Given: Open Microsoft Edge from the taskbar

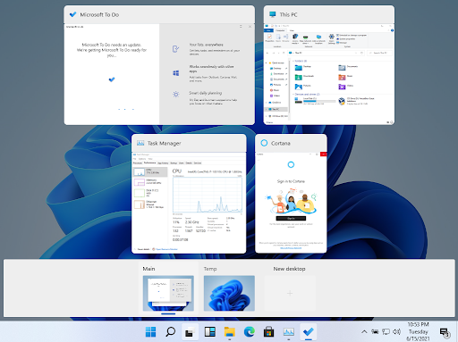Looking at the screenshot, I should coord(250,331).
